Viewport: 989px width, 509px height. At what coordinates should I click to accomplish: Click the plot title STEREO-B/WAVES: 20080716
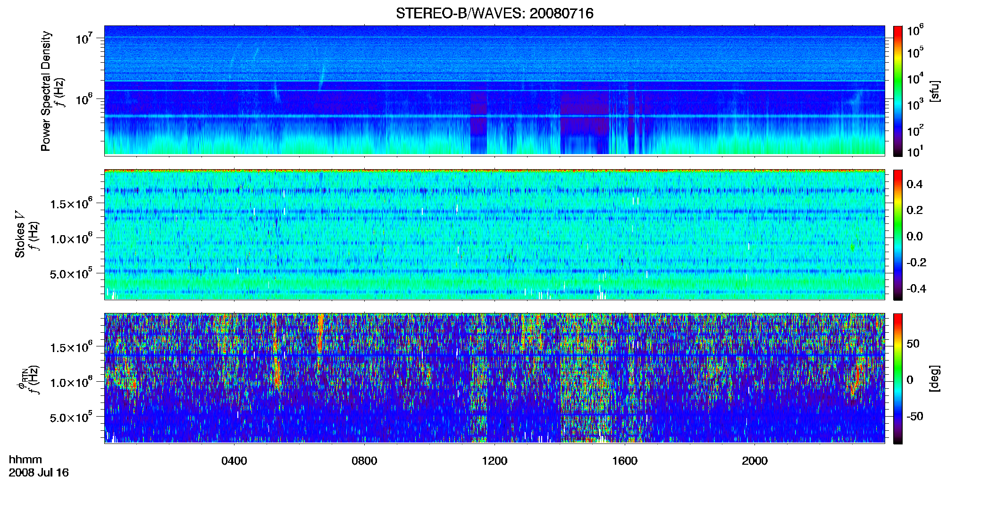tap(494, 13)
